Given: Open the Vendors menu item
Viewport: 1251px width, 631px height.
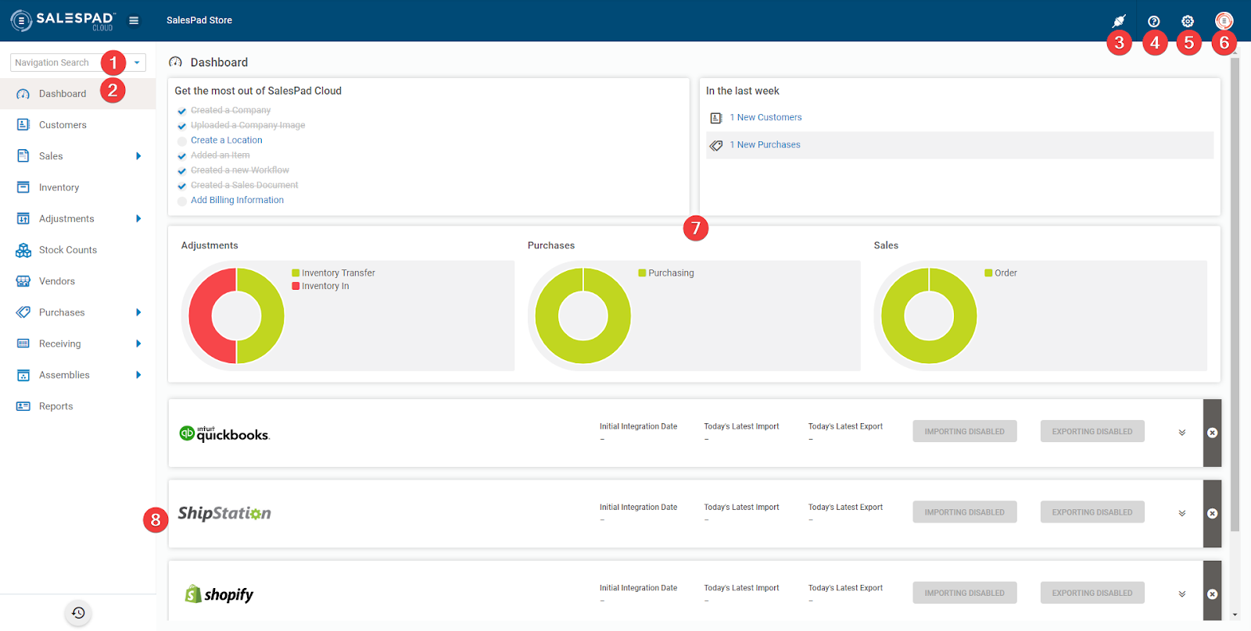Looking at the screenshot, I should click(x=78, y=281).
